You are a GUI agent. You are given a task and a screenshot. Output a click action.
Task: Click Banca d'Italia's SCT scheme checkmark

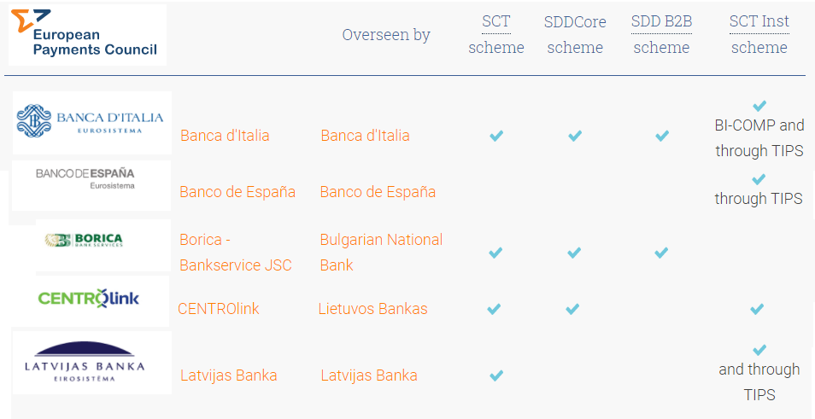(496, 136)
